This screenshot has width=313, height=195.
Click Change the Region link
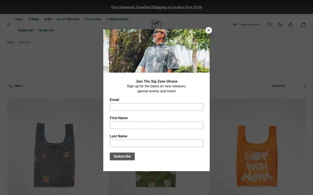click(249, 24)
